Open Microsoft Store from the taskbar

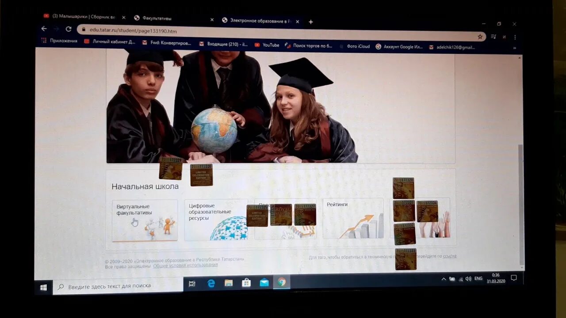(246, 283)
